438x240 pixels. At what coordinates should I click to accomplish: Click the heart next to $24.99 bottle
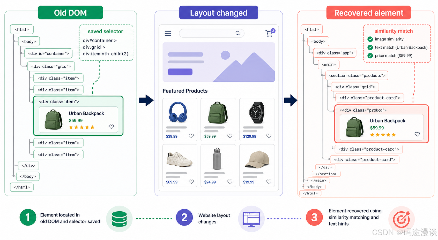(230, 182)
